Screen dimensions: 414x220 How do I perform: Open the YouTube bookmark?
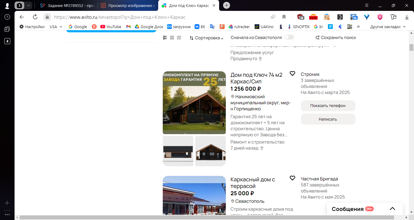[111, 27]
